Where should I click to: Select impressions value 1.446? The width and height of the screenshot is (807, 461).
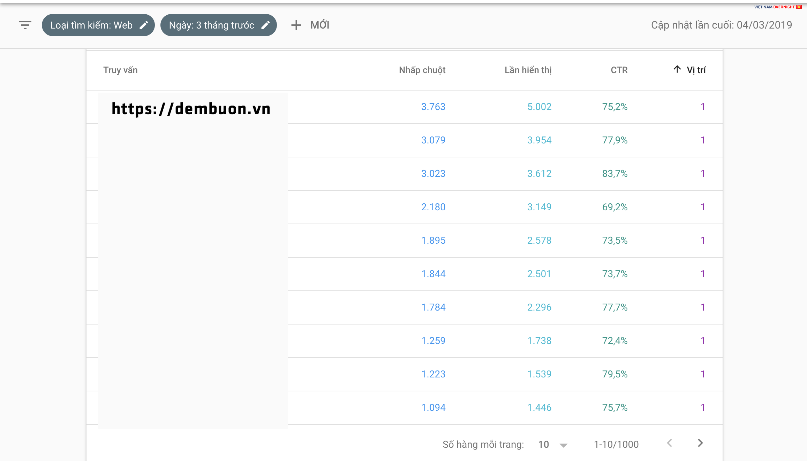tap(539, 407)
